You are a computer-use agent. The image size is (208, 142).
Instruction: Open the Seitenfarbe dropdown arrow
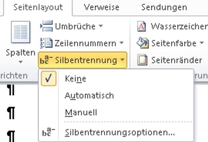[x=202, y=43]
